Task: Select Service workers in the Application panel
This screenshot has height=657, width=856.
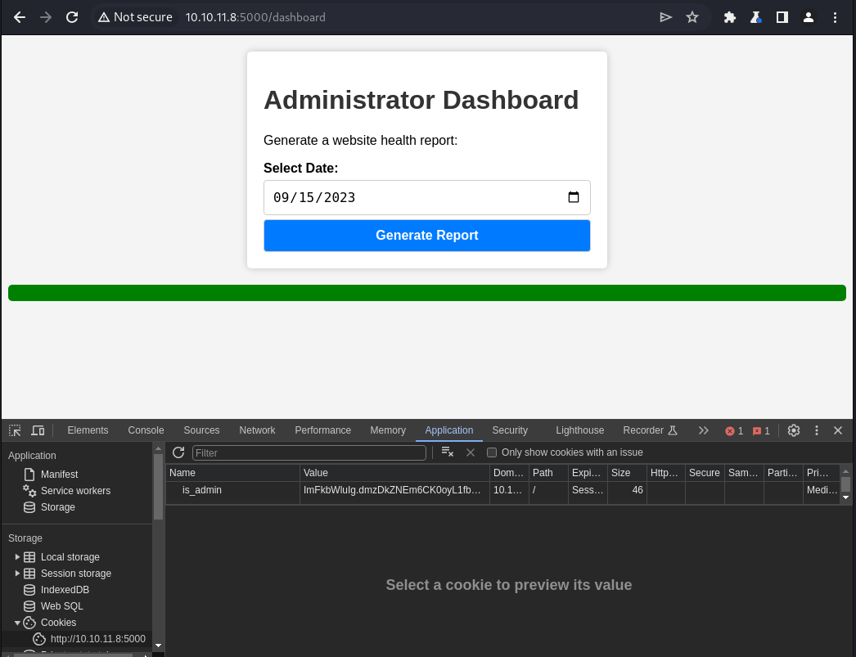Action: tap(74, 490)
